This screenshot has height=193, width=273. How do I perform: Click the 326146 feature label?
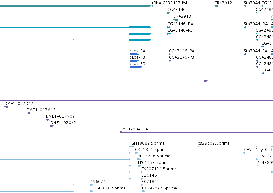click(149, 175)
